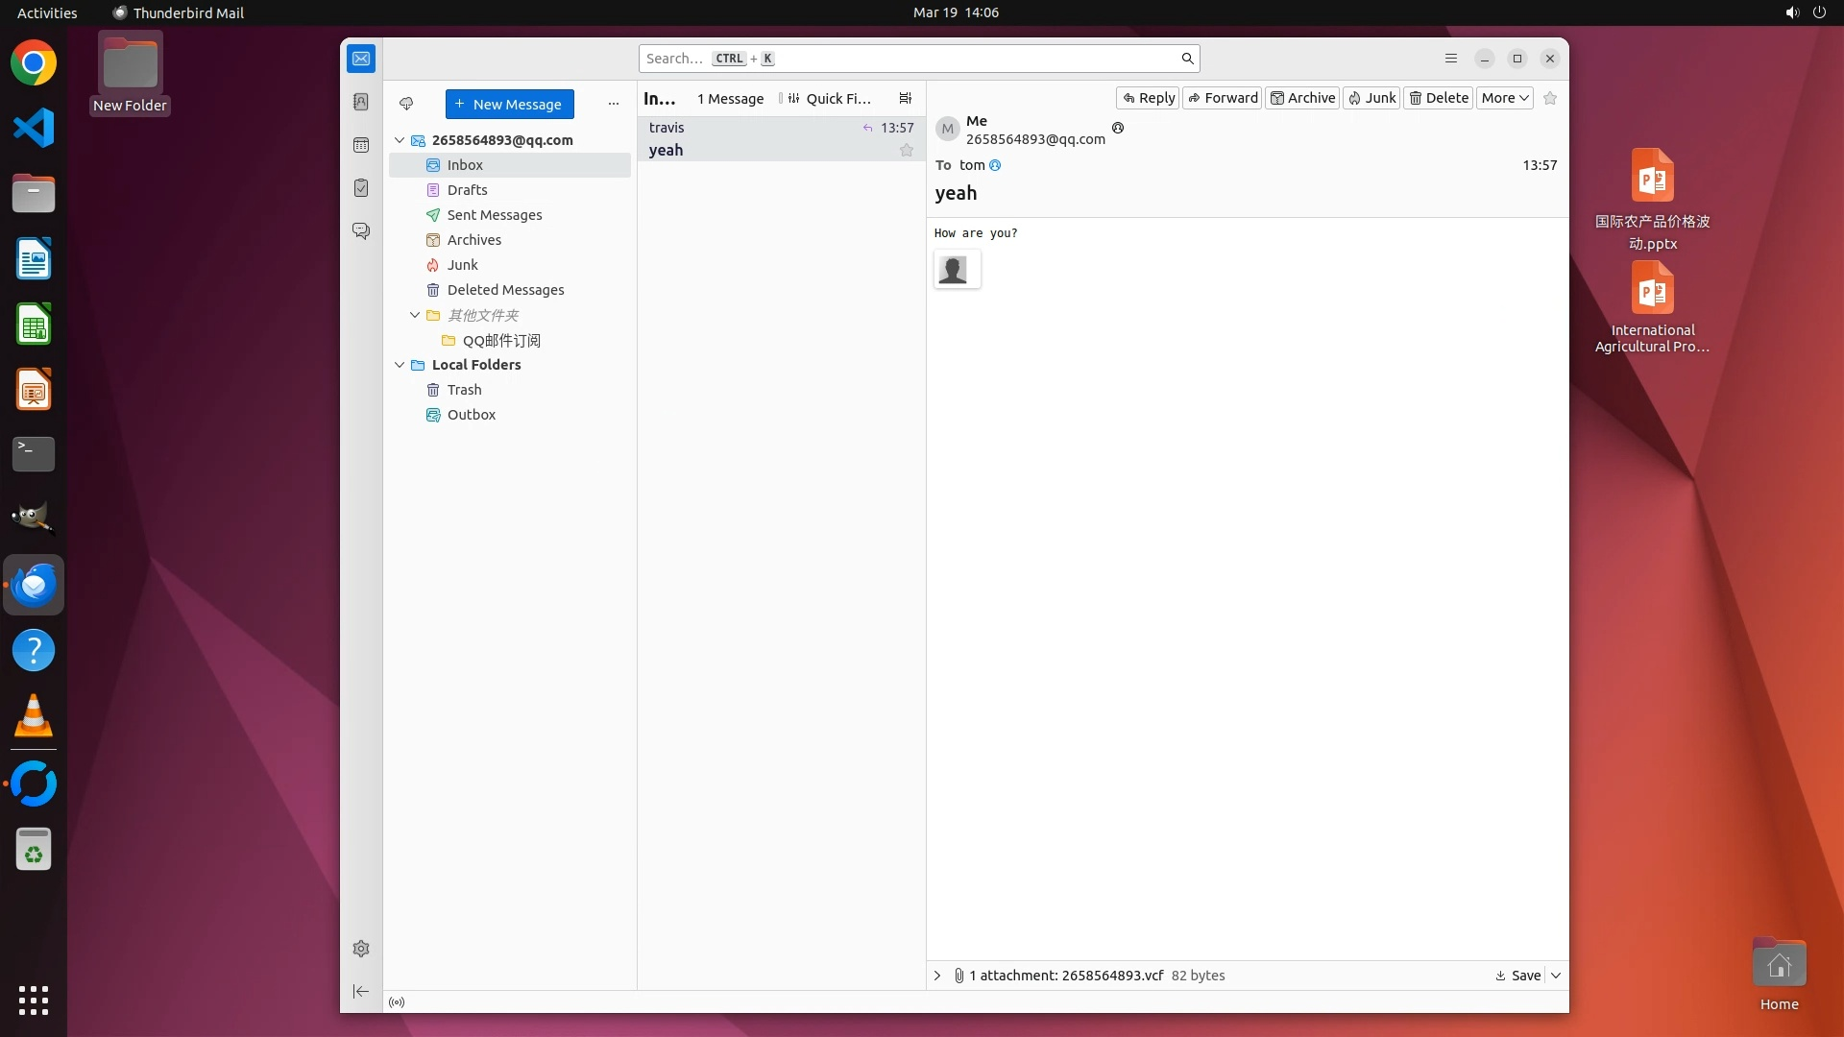Open the Thunderbird hamburger app menu
Viewport: 1844px width, 1037px height.
coord(1450,59)
